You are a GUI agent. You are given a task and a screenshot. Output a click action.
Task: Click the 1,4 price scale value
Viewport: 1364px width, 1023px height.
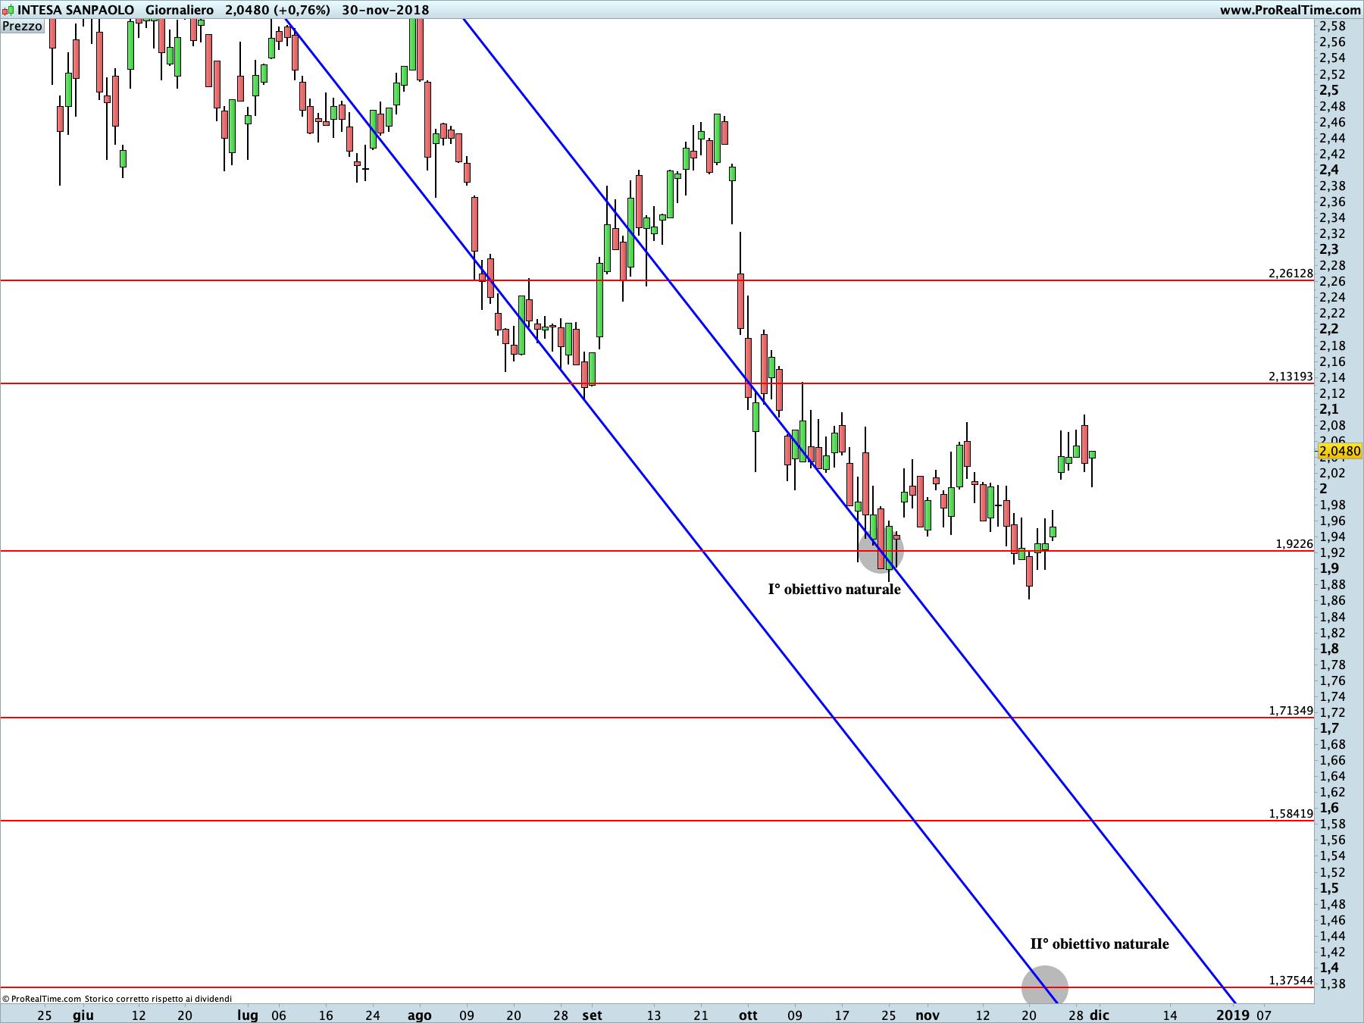coord(1329,968)
